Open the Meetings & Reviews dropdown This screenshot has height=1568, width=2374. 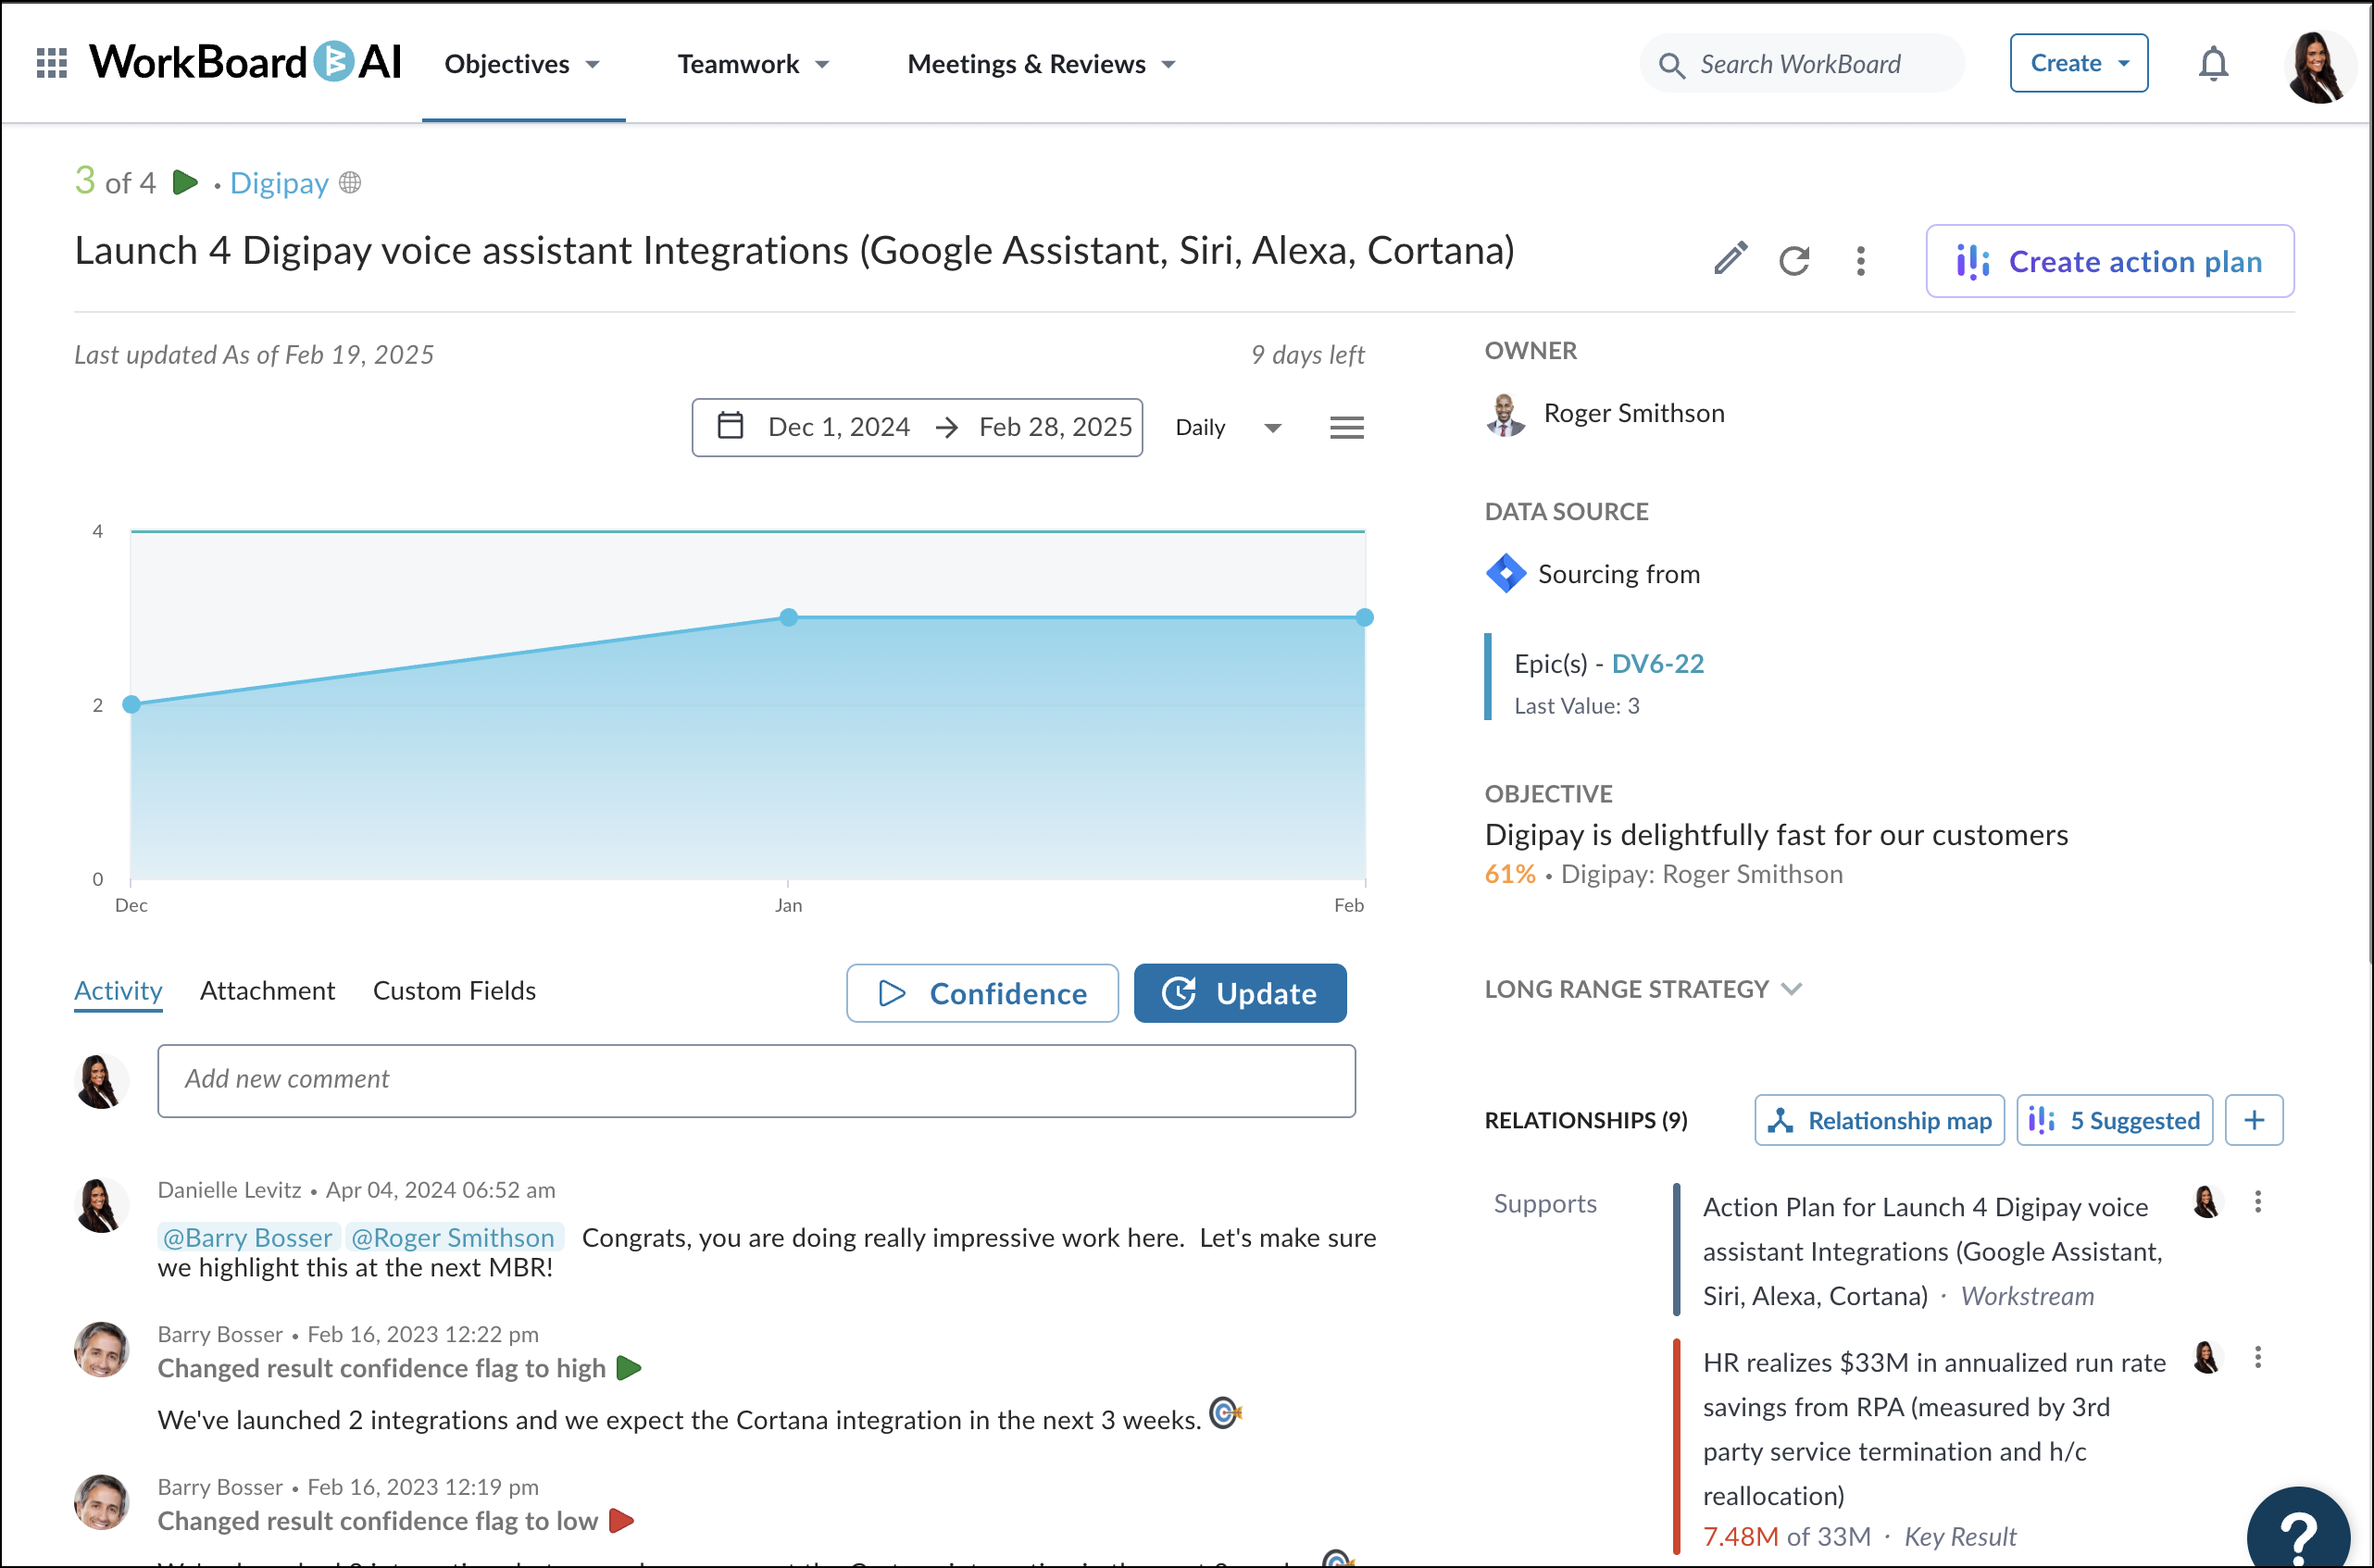(x=1041, y=64)
